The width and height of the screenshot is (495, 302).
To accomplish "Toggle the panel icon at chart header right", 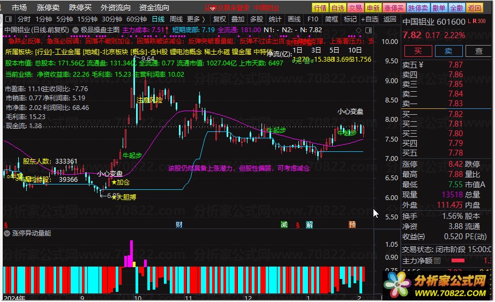I will click(369, 31).
